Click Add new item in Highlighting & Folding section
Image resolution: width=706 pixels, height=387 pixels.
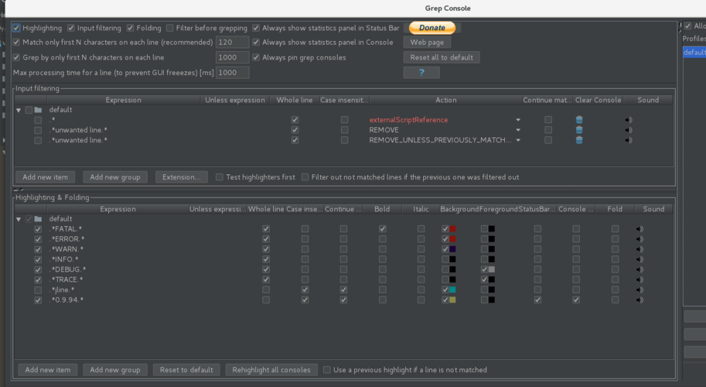click(x=48, y=370)
